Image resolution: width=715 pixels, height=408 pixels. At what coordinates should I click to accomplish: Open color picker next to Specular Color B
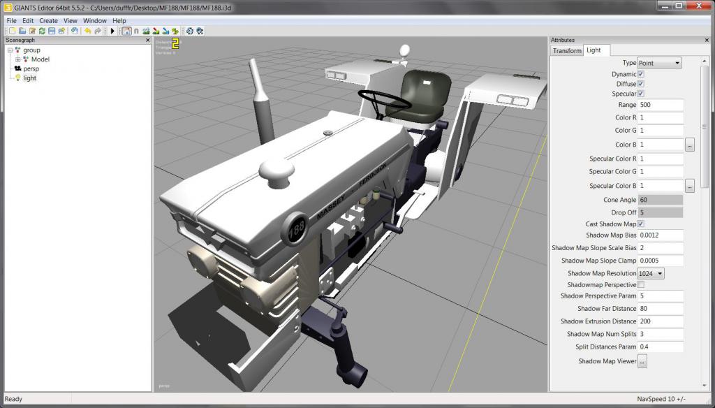point(689,187)
